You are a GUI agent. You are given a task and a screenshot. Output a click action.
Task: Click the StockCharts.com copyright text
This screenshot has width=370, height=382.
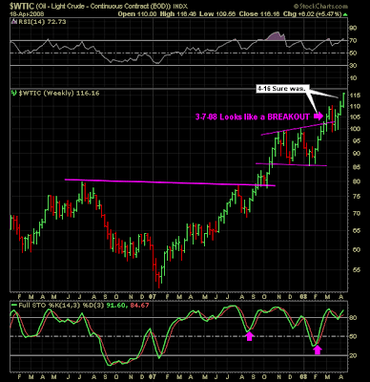tap(320, 6)
